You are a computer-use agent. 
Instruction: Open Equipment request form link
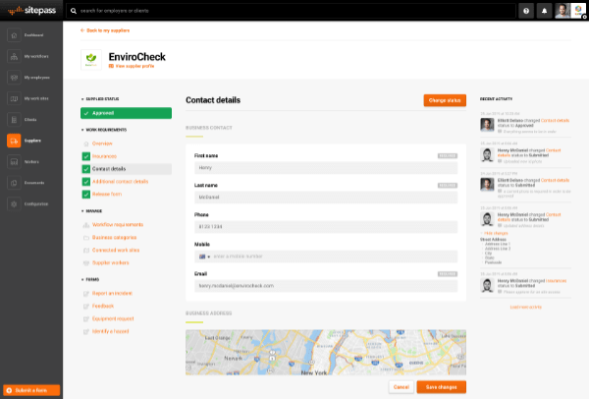point(113,319)
